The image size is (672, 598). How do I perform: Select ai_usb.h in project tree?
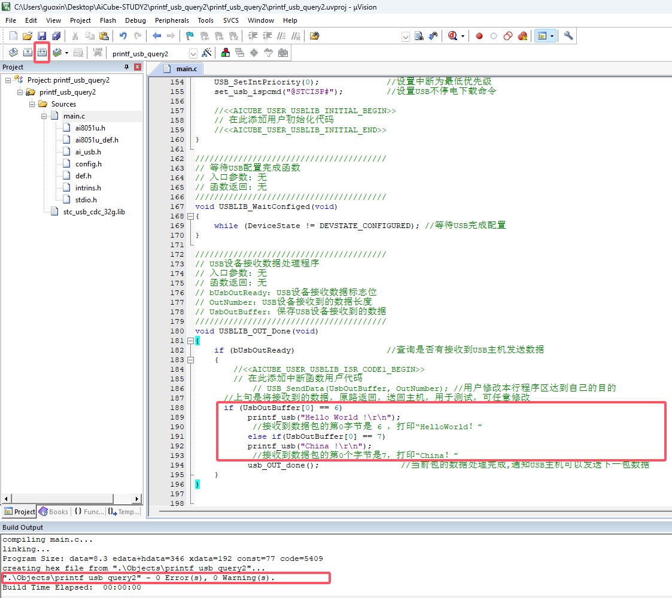point(89,152)
